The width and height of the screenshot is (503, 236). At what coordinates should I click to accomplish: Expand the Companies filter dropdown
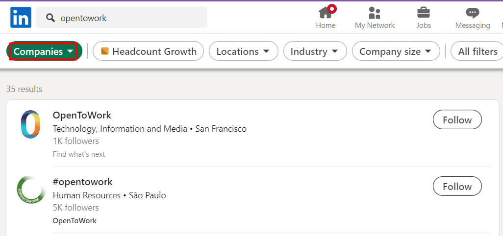click(44, 51)
